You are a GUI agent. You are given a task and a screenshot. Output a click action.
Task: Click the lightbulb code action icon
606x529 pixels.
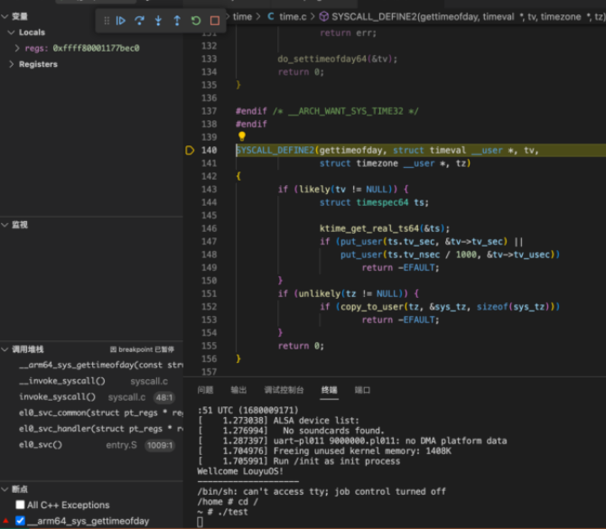click(x=241, y=137)
